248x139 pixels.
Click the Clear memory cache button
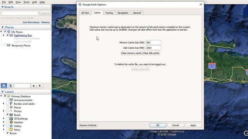[131, 53]
